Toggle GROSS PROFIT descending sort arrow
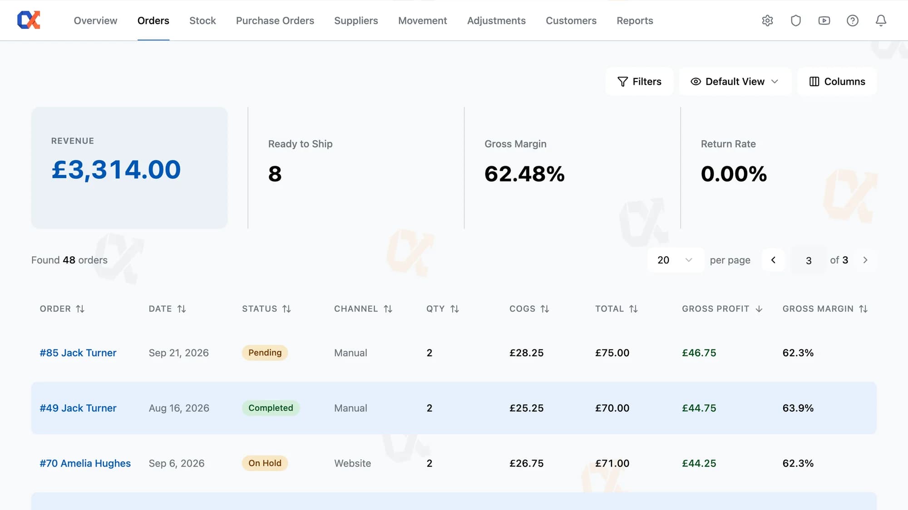This screenshot has width=908, height=510. (759, 309)
